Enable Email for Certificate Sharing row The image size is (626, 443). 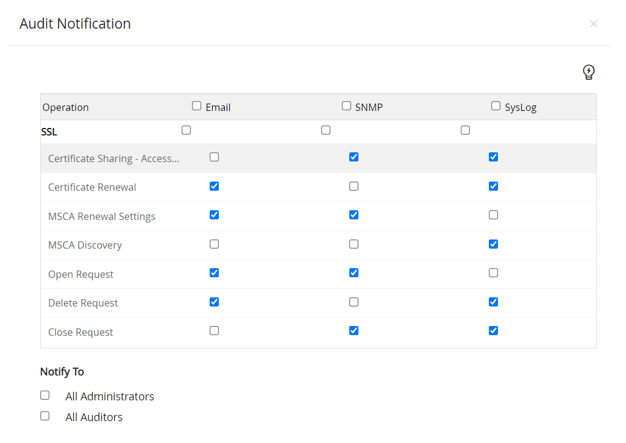coord(214,157)
